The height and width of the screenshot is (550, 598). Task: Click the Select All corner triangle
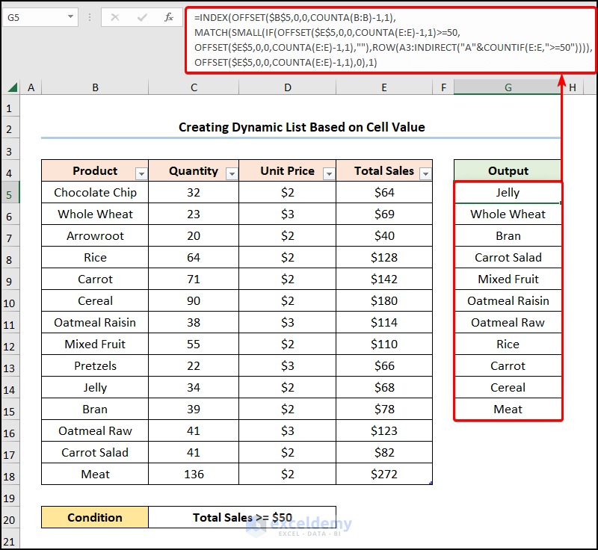point(12,88)
